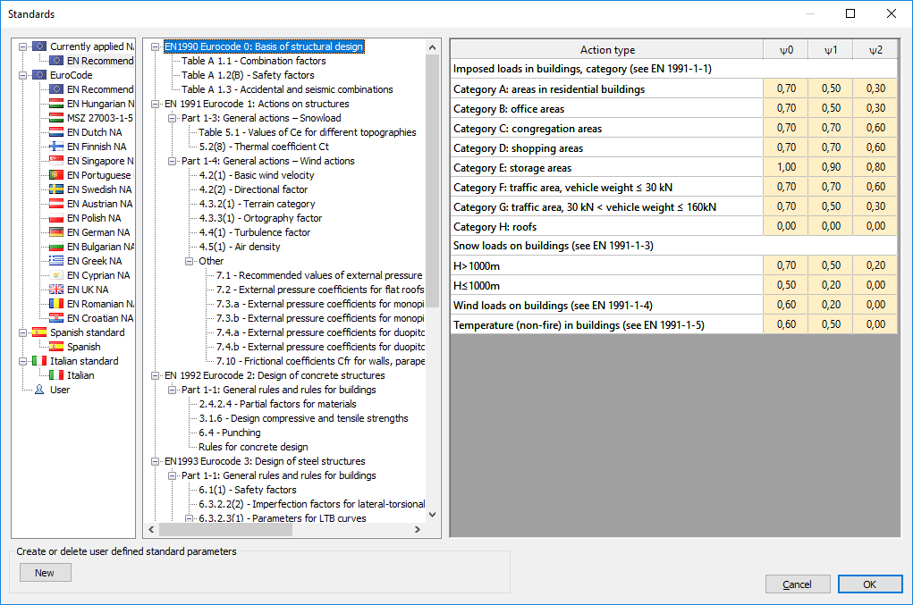Click the EN Greek NA flag icon
Image resolution: width=913 pixels, height=605 pixels.
coord(56,261)
